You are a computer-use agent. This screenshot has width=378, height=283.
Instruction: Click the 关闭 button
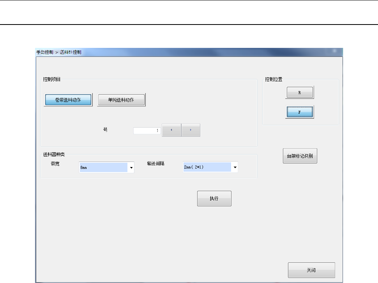[x=311, y=270]
